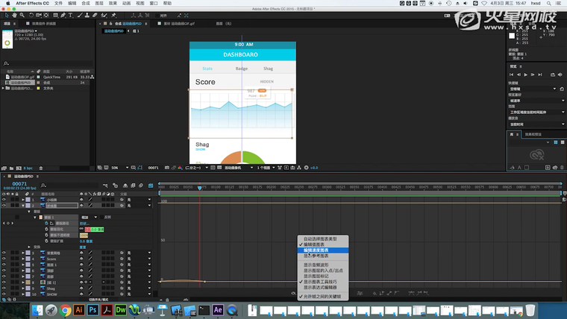Click the After Effects Dock icon
567x319 pixels.
pyautogui.click(x=219, y=309)
